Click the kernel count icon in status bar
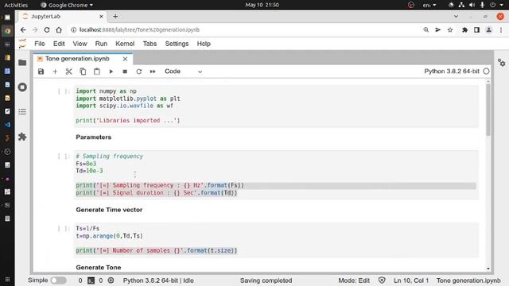Screen dimensions: 509x286 pyautogui.click(x=111, y=280)
